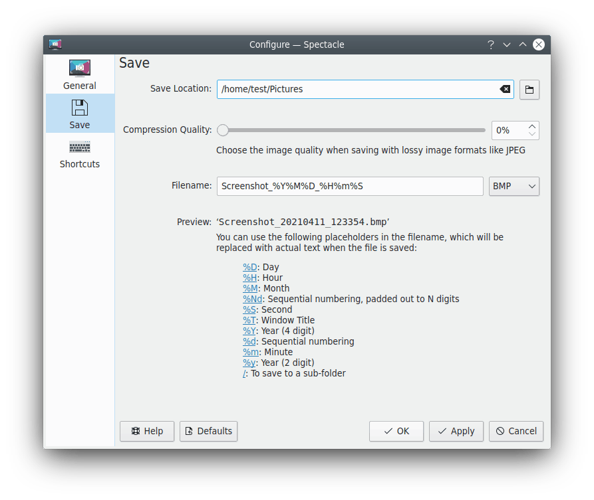The height and width of the screenshot is (500, 594).
Task: Clear the Save Location text field
Action: coord(505,89)
